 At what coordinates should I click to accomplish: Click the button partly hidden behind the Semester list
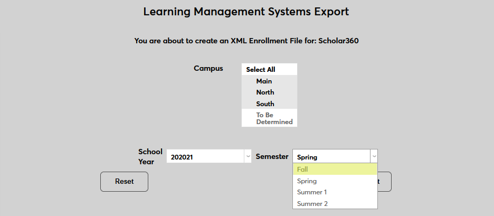[385, 182]
